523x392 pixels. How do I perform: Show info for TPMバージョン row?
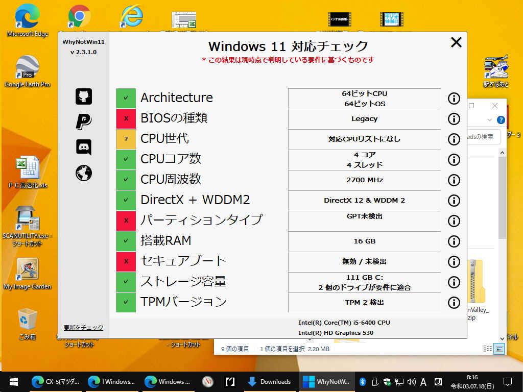[x=454, y=302]
